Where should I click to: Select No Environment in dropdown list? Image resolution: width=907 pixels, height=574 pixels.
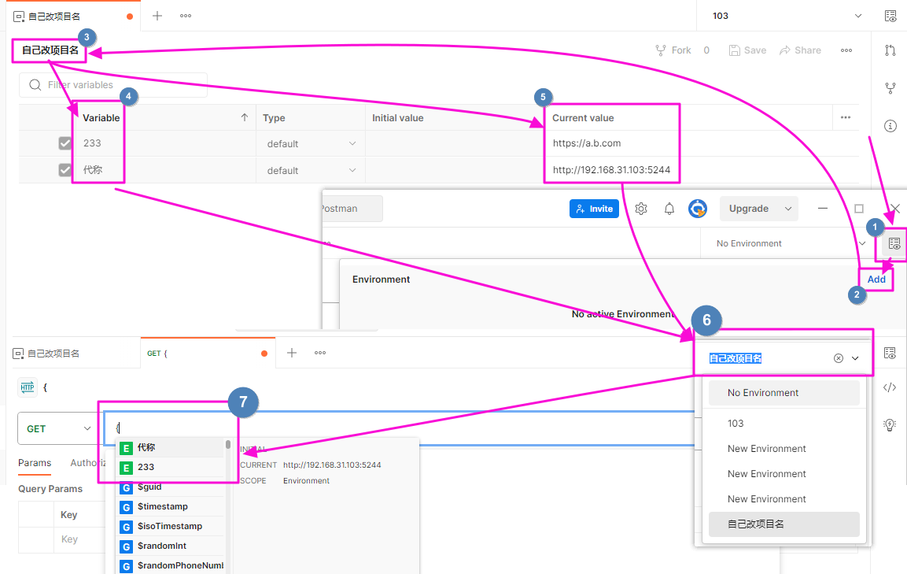pos(763,393)
